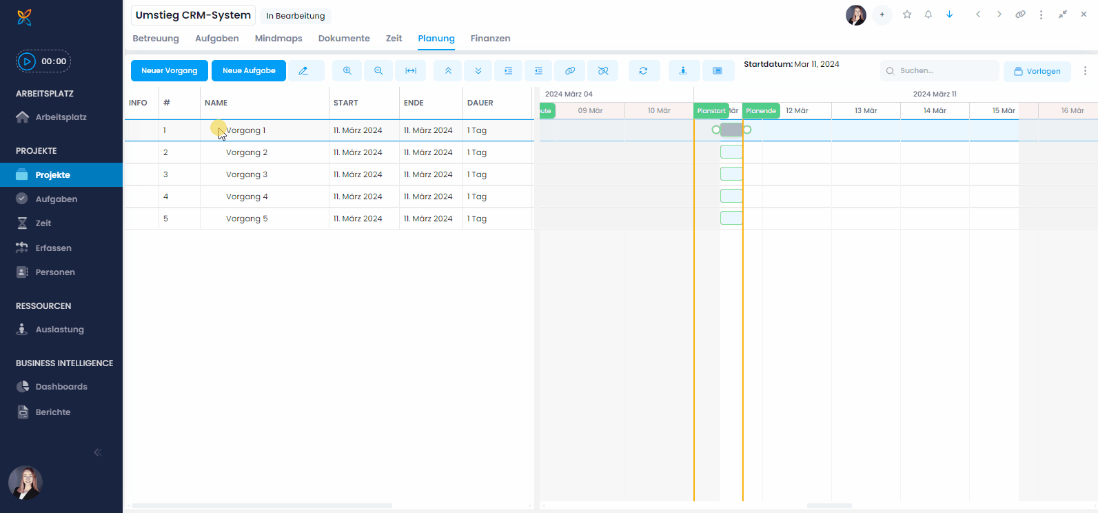Click Vorgang 1 gray Gantt bar
This screenshot has height=513, width=1098.
[731, 130]
